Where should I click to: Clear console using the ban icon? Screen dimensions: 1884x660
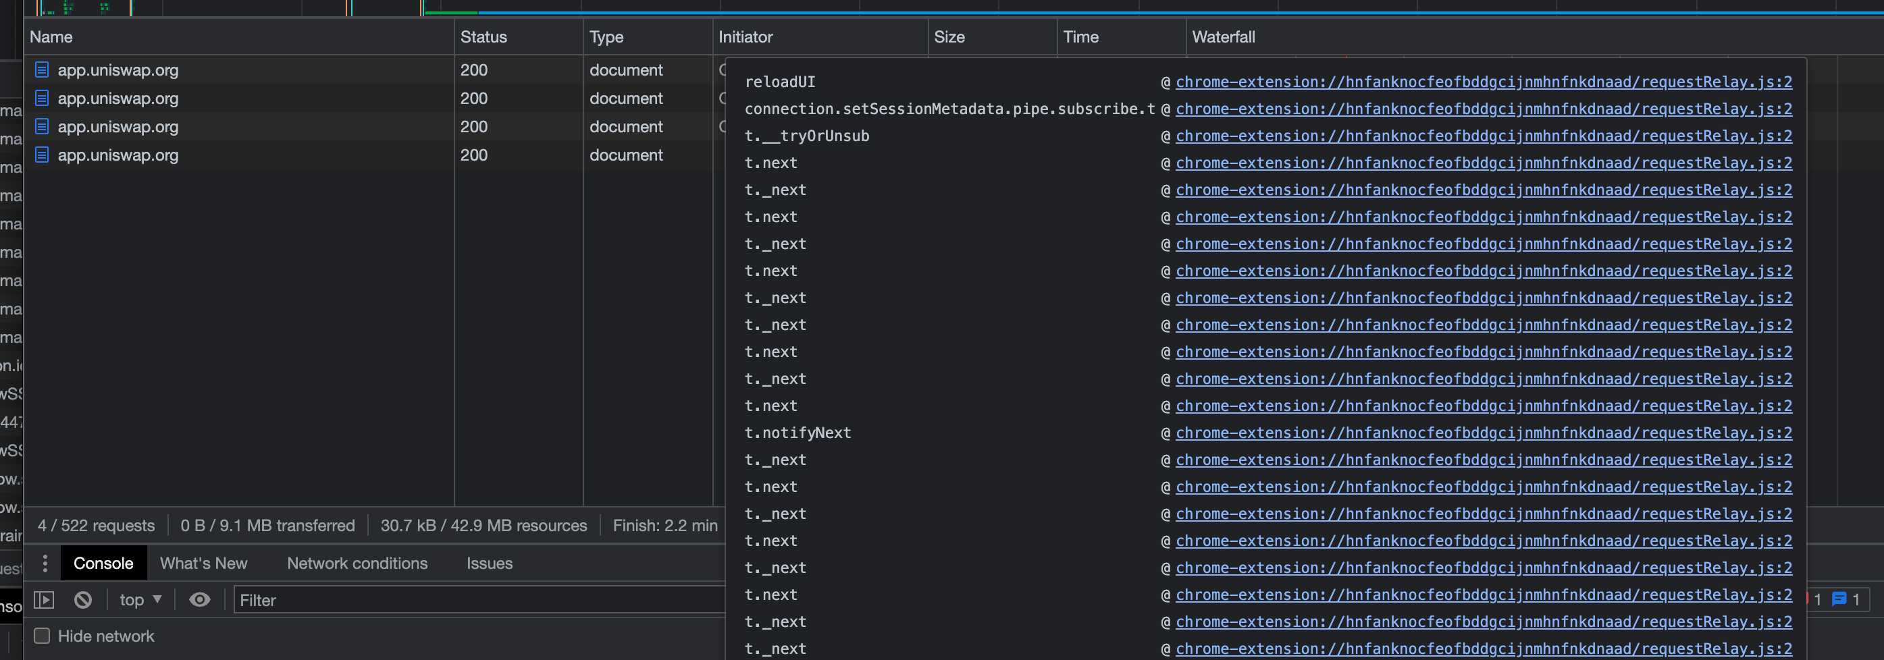tap(82, 599)
